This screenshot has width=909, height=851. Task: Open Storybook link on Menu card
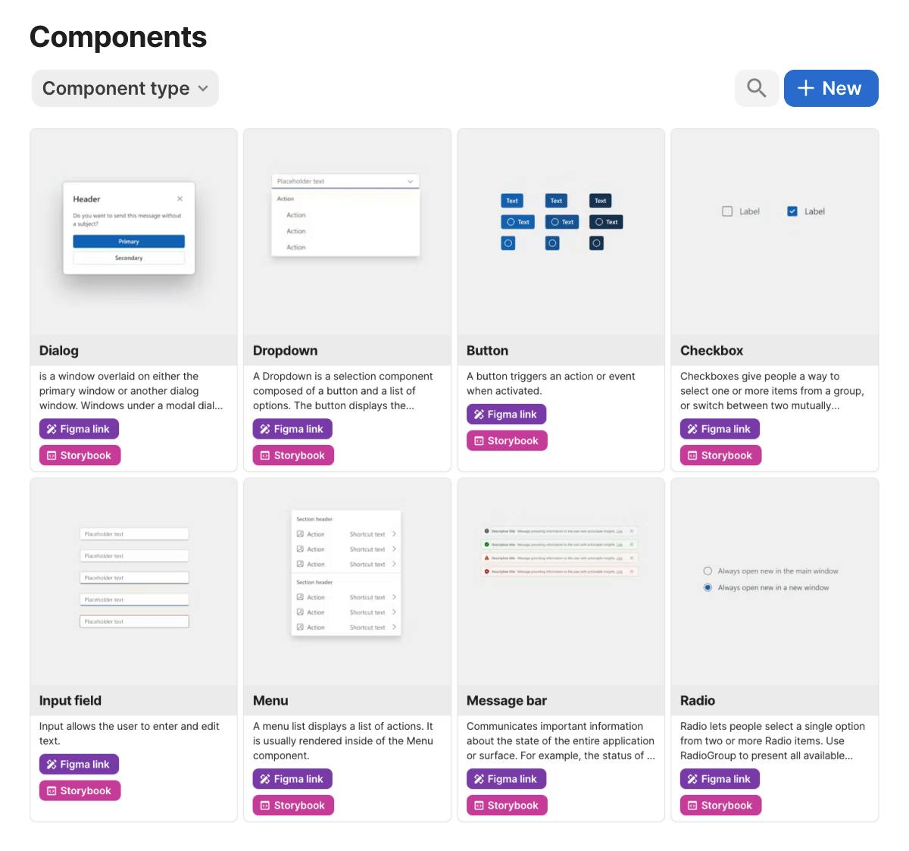coord(292,806)
